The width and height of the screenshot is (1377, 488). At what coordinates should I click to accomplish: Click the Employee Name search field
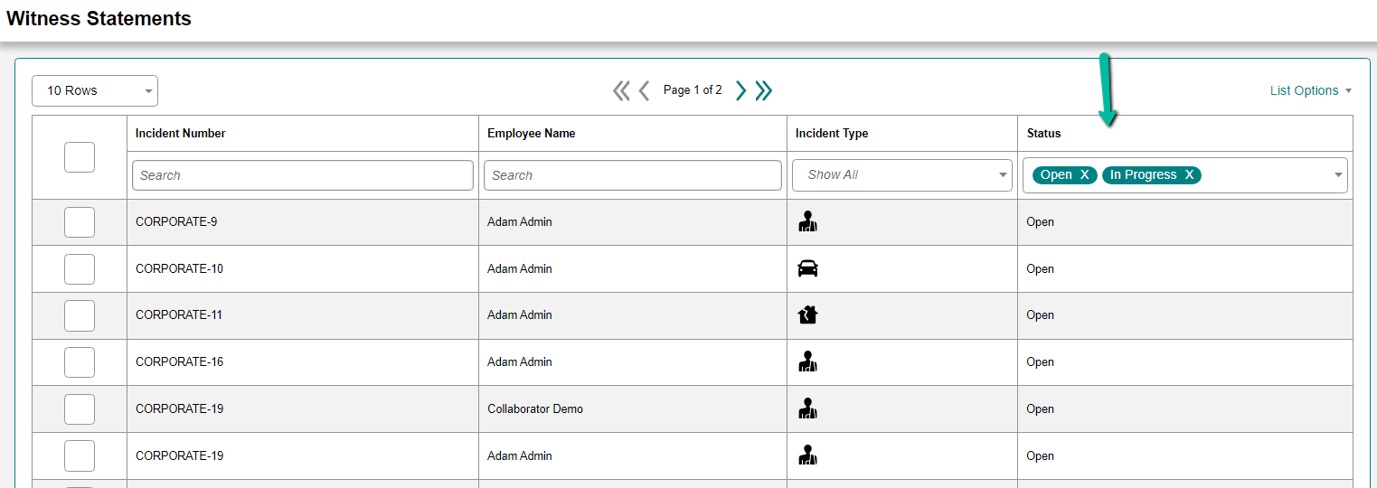(633, 175)
